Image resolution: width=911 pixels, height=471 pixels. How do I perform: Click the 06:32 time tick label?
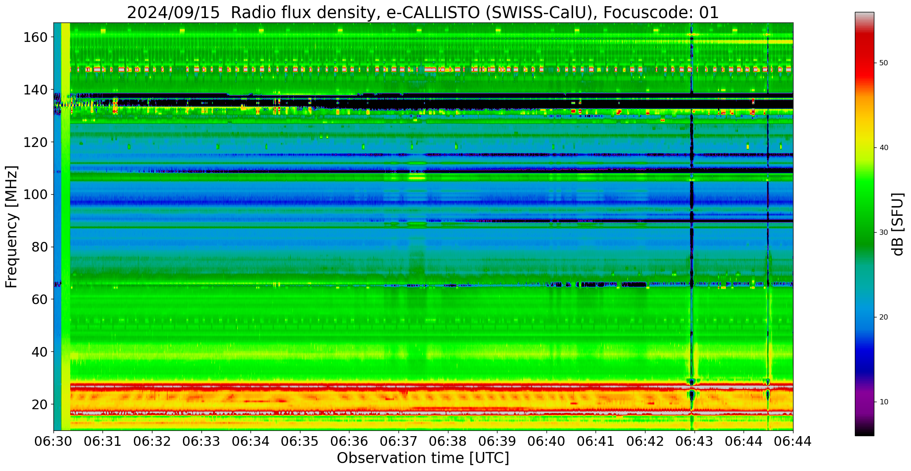coord(152,441)
